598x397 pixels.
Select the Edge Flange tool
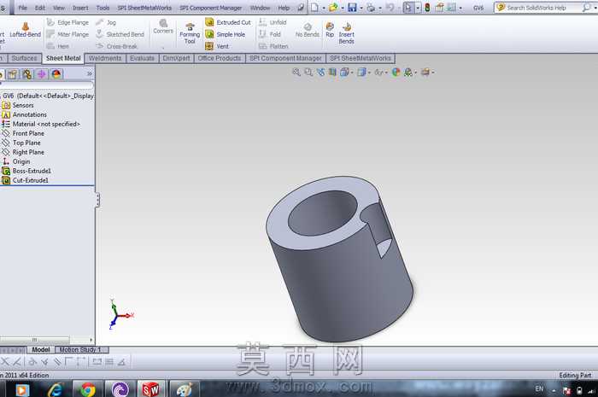coord(67,22)
